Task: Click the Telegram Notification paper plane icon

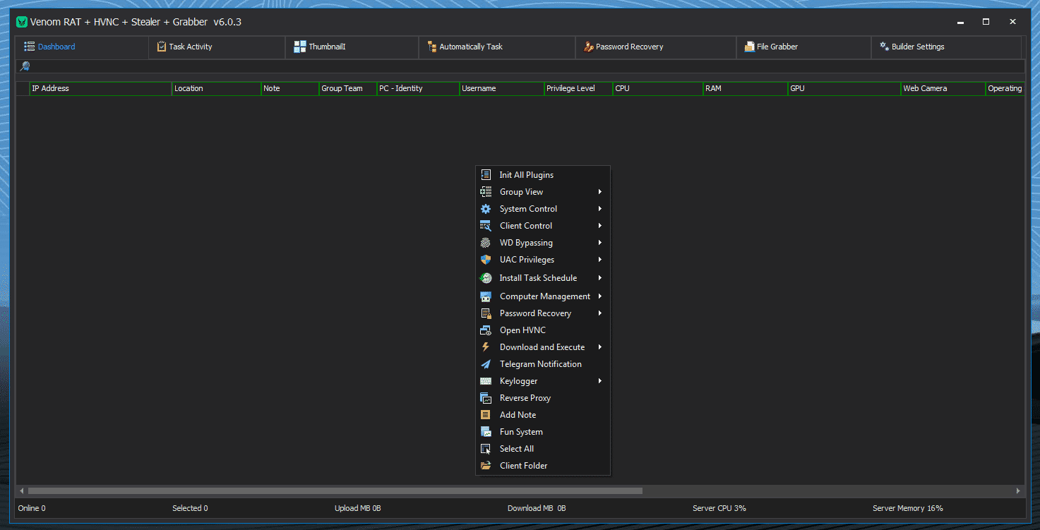Action: coord(486,364)
